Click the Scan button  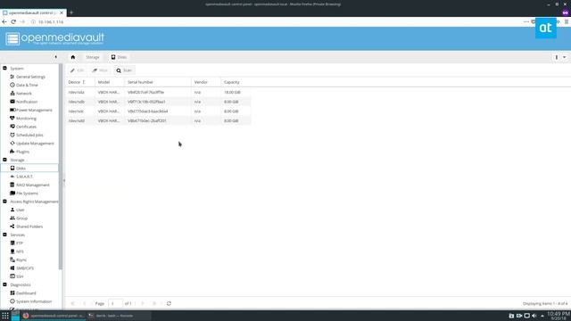tap(124, 70)
